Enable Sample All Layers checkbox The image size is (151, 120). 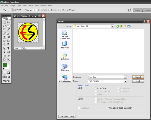click(x=62, y=10)
